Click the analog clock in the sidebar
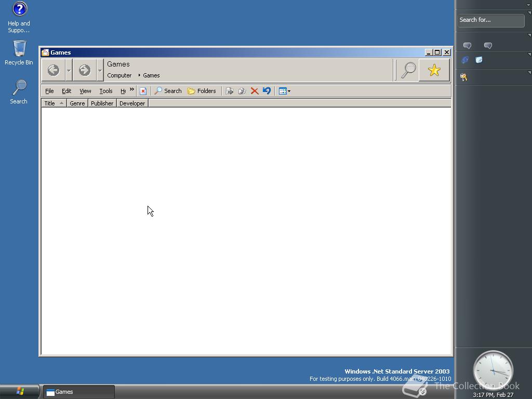This screenshot has width=532, height=399. [493, 371]
